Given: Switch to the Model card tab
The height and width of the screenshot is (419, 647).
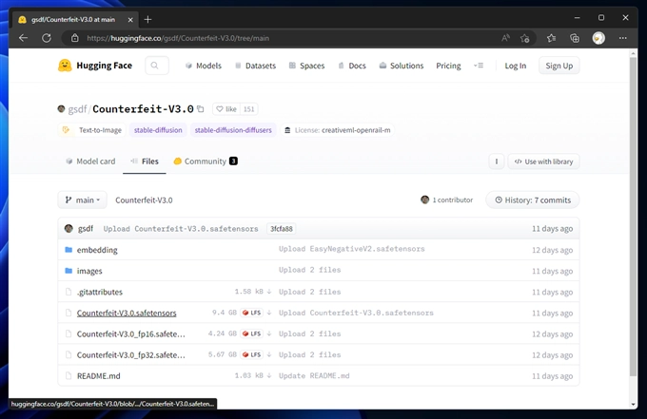Looking at the screenshot, I should click(x=90, y=162).
